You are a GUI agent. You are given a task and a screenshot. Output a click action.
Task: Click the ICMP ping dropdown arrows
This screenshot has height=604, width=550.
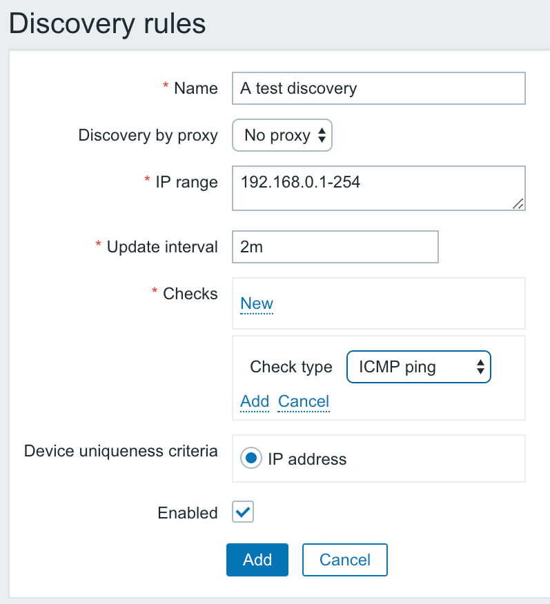point(480,367)
